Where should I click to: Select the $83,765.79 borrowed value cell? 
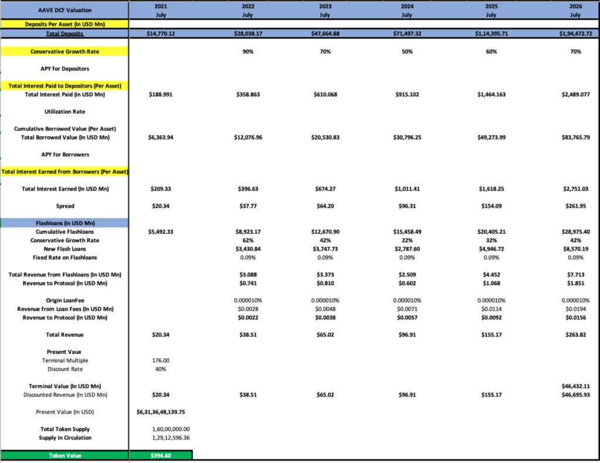[575, 137]
